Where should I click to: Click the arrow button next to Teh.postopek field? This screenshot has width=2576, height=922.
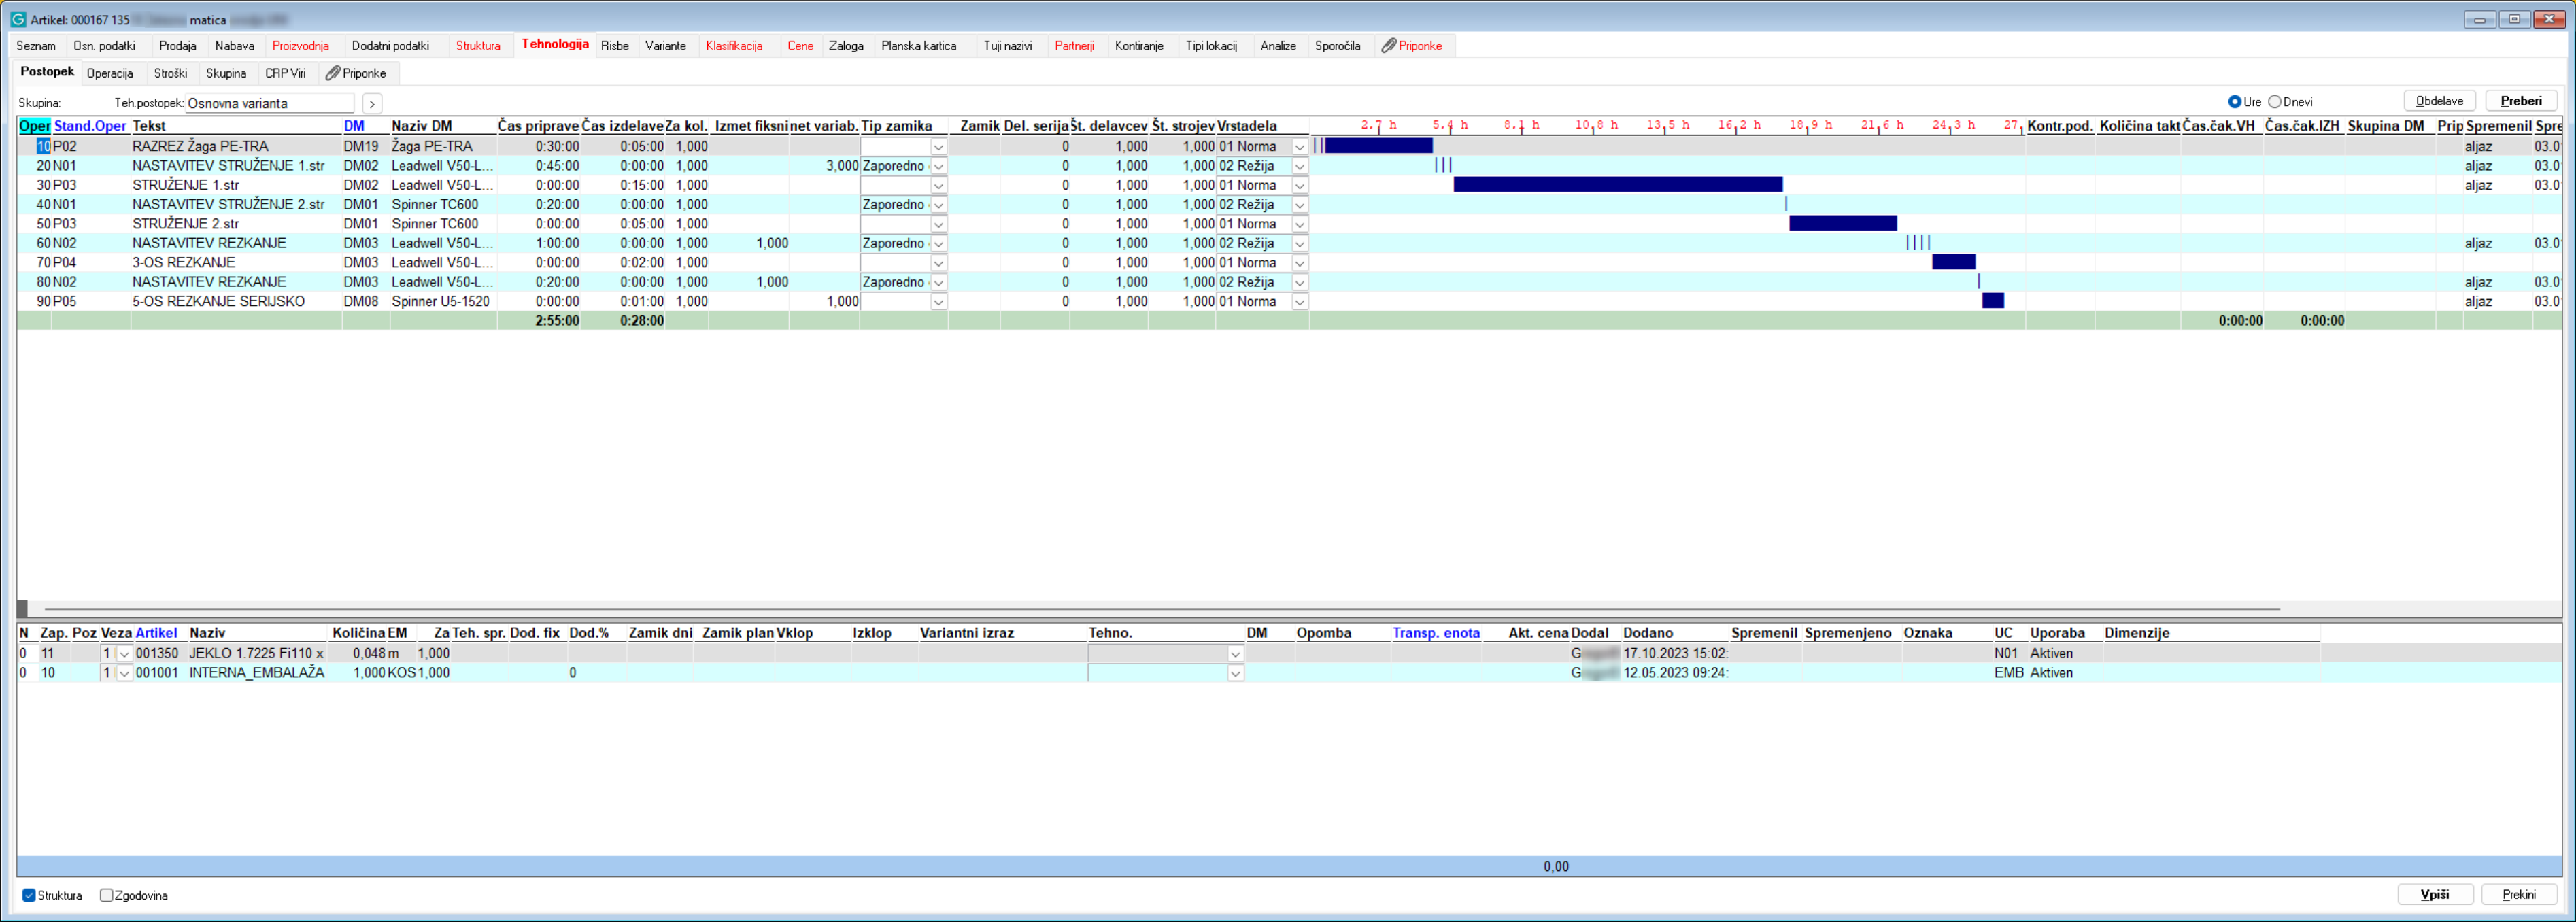[371, 103]
